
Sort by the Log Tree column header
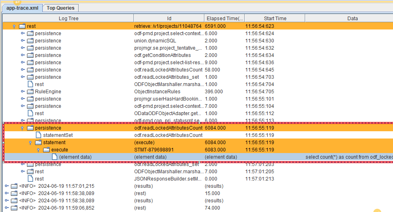(68, 18)
